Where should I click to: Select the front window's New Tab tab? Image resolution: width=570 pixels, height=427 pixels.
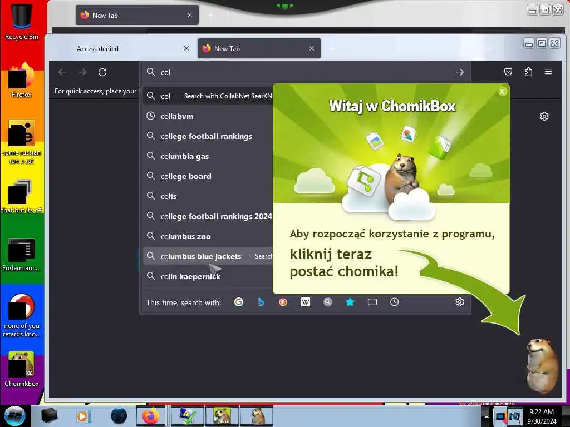point(259,49)
